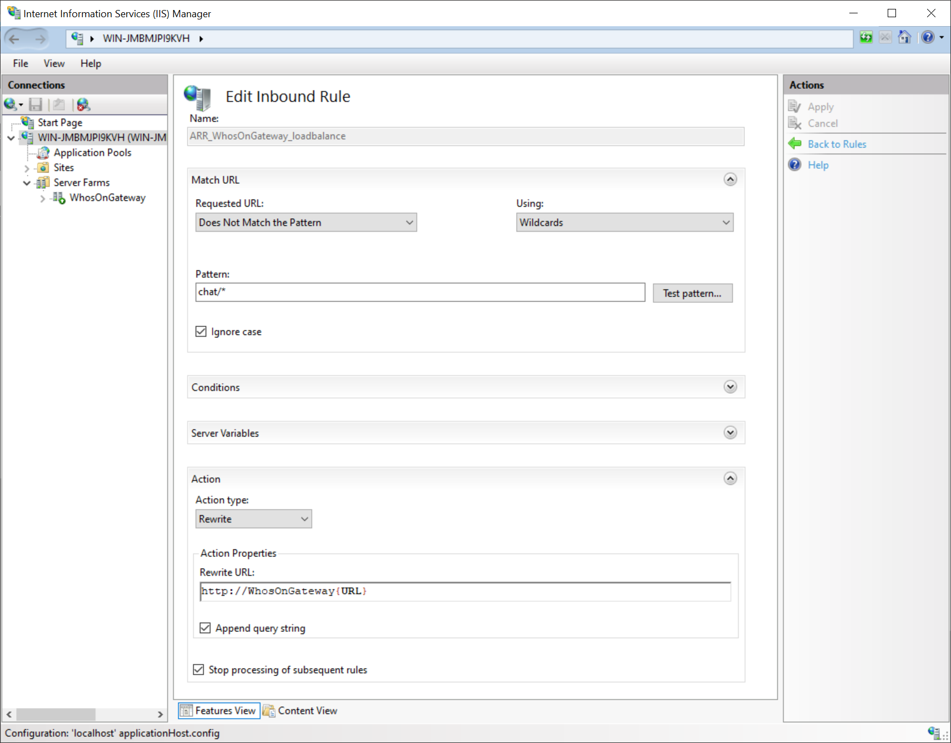Screen dimensions: 951x743
Task: Open the Create New Connection dropdown arrow
Action: (21, 104)
